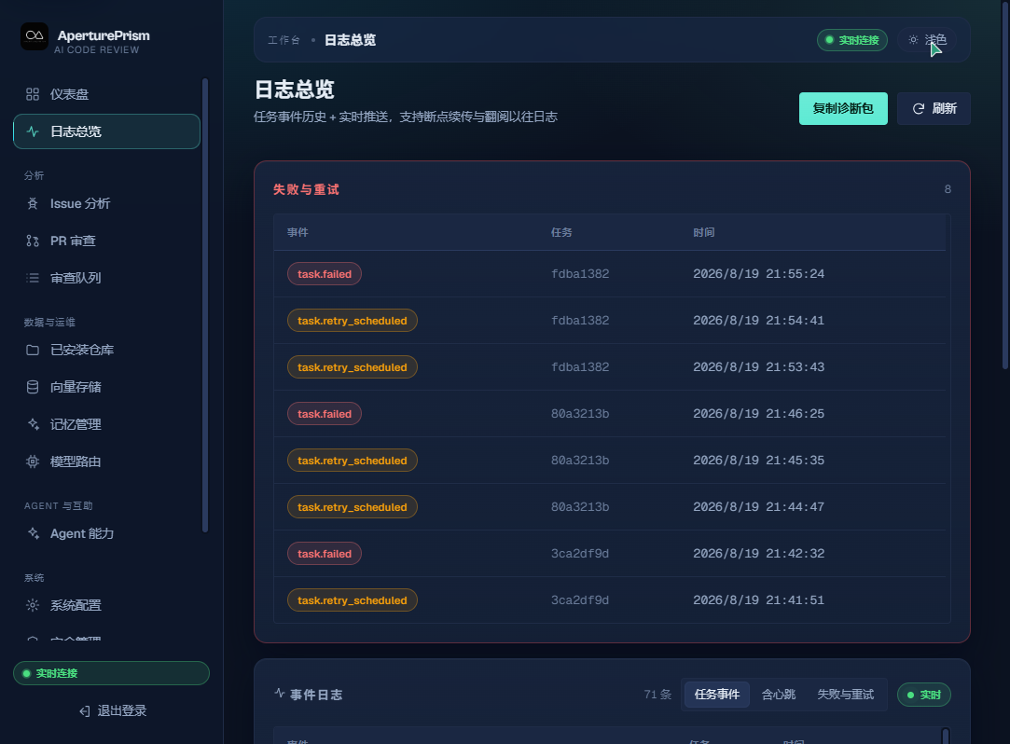Click the main page vertical scrollbar
The image size is (1010, 744).
point(1004,185)
